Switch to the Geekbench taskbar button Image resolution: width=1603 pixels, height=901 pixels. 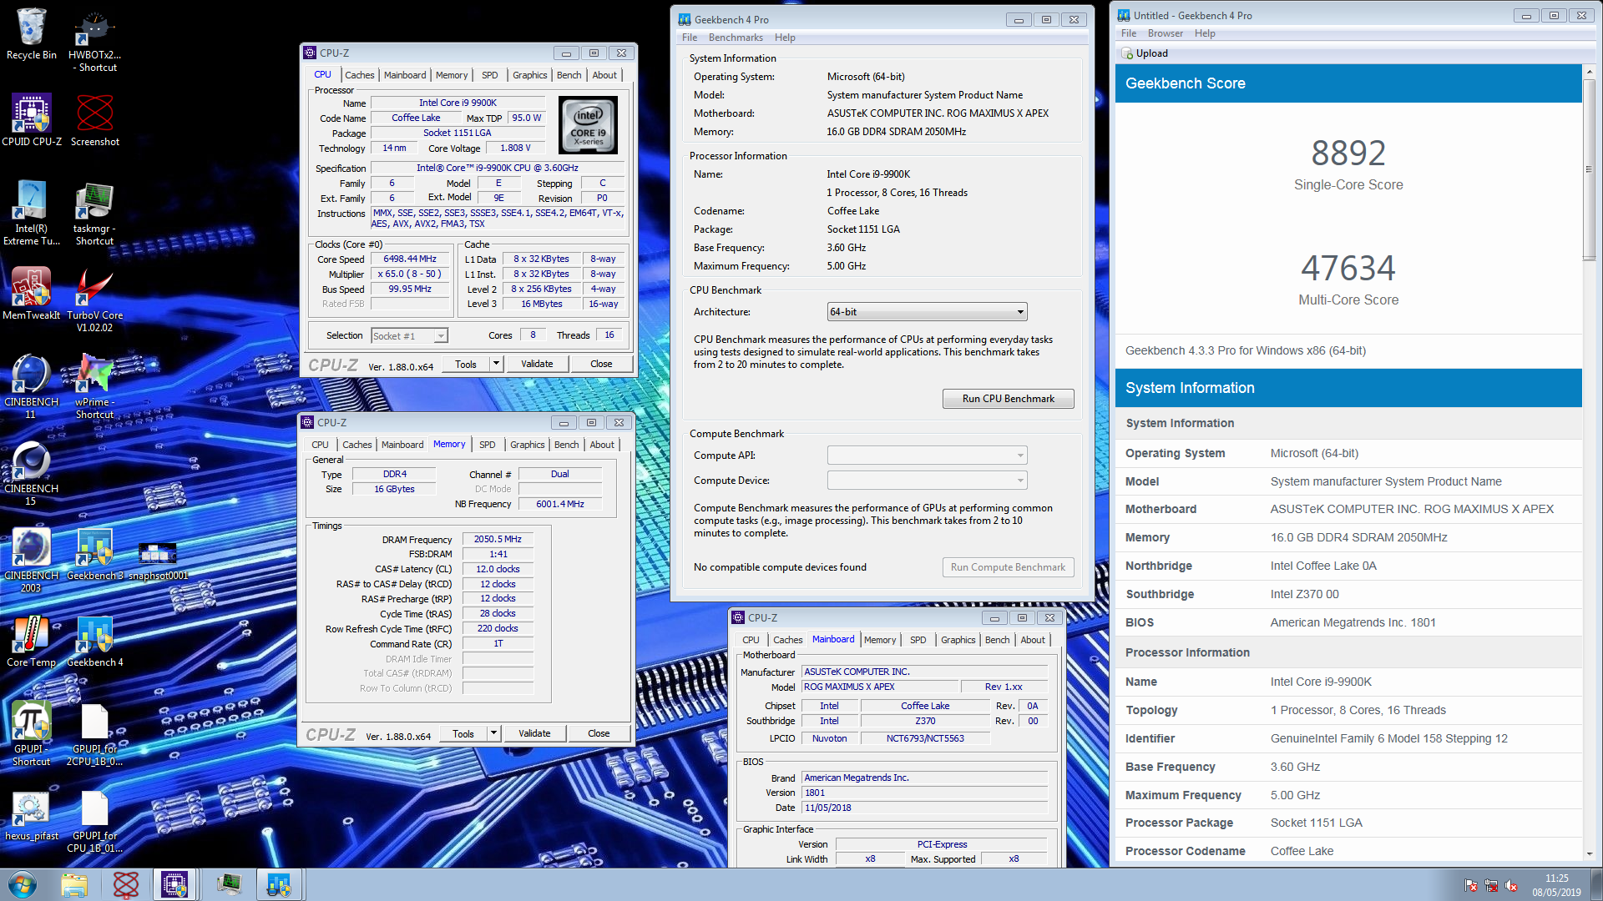(278, 884)
